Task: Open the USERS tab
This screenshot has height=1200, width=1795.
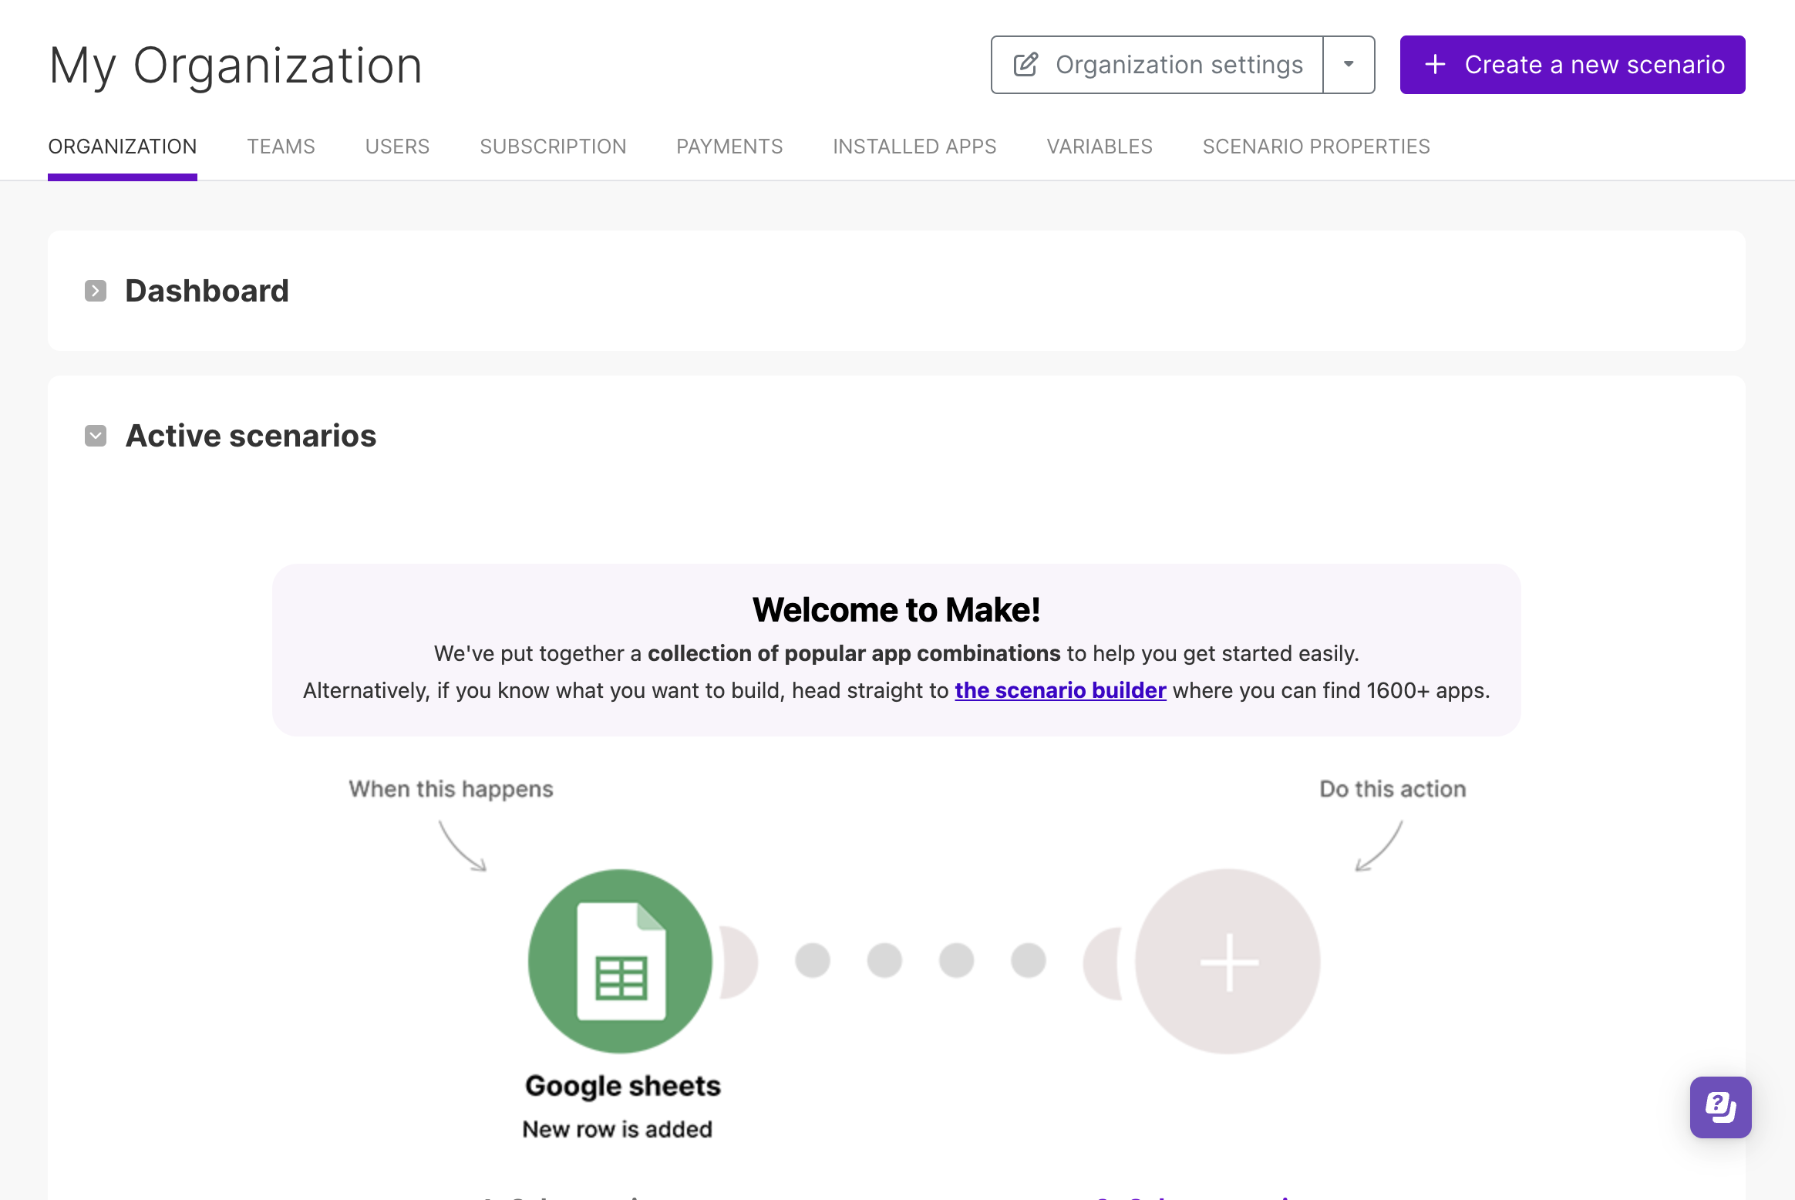Action: point(397,147)
